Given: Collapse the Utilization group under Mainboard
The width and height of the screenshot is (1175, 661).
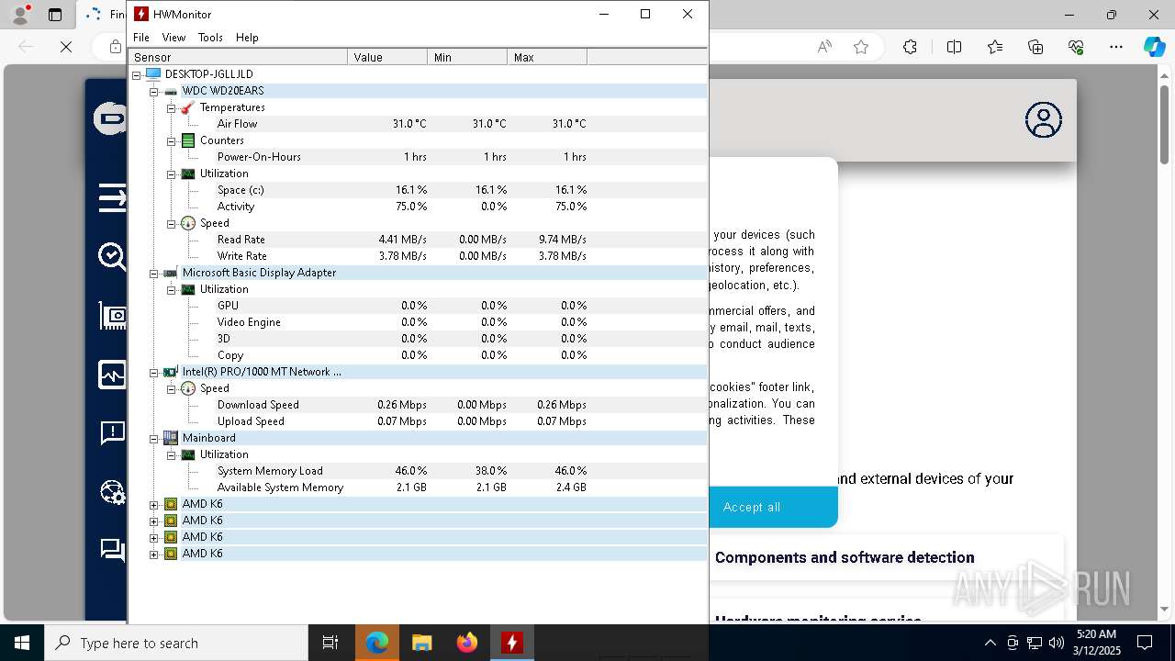Looking at the screenshot, I should click(x=171, y=454).
